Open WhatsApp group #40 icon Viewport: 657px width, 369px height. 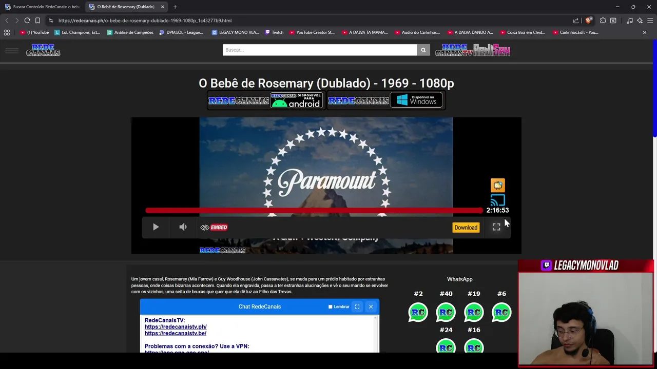point(446,313)
